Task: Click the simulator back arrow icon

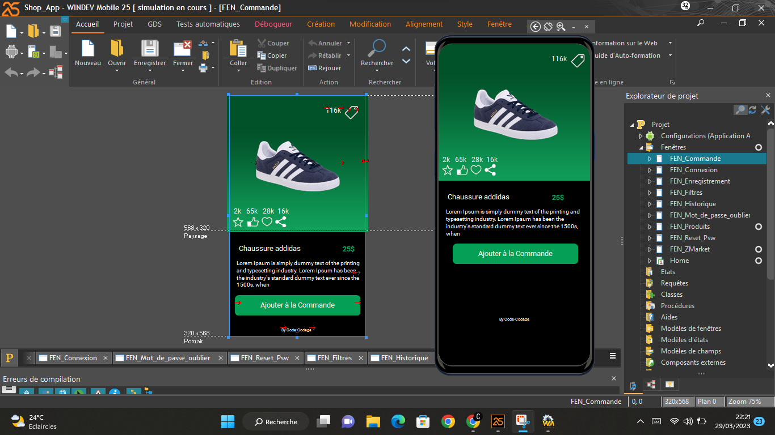Action: pos(535,27)
